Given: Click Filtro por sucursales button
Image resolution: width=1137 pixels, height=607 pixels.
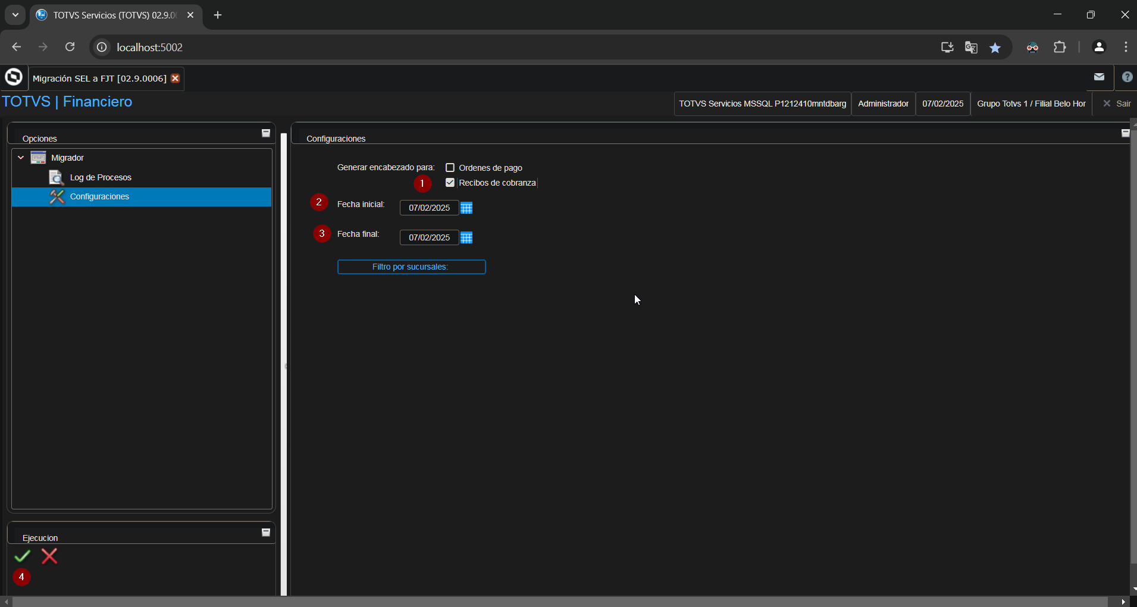Looking at the screenshot, I should click(x=412, y=267).
